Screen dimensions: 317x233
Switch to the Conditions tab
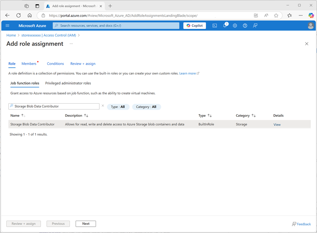point(55,64)
